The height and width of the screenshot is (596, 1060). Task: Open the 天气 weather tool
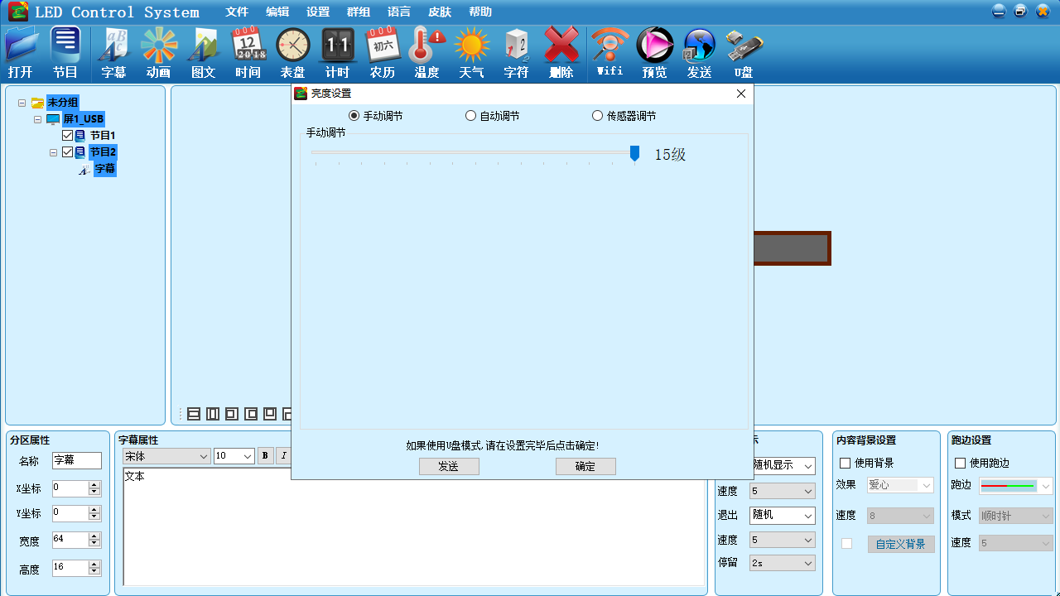[472, 52]
